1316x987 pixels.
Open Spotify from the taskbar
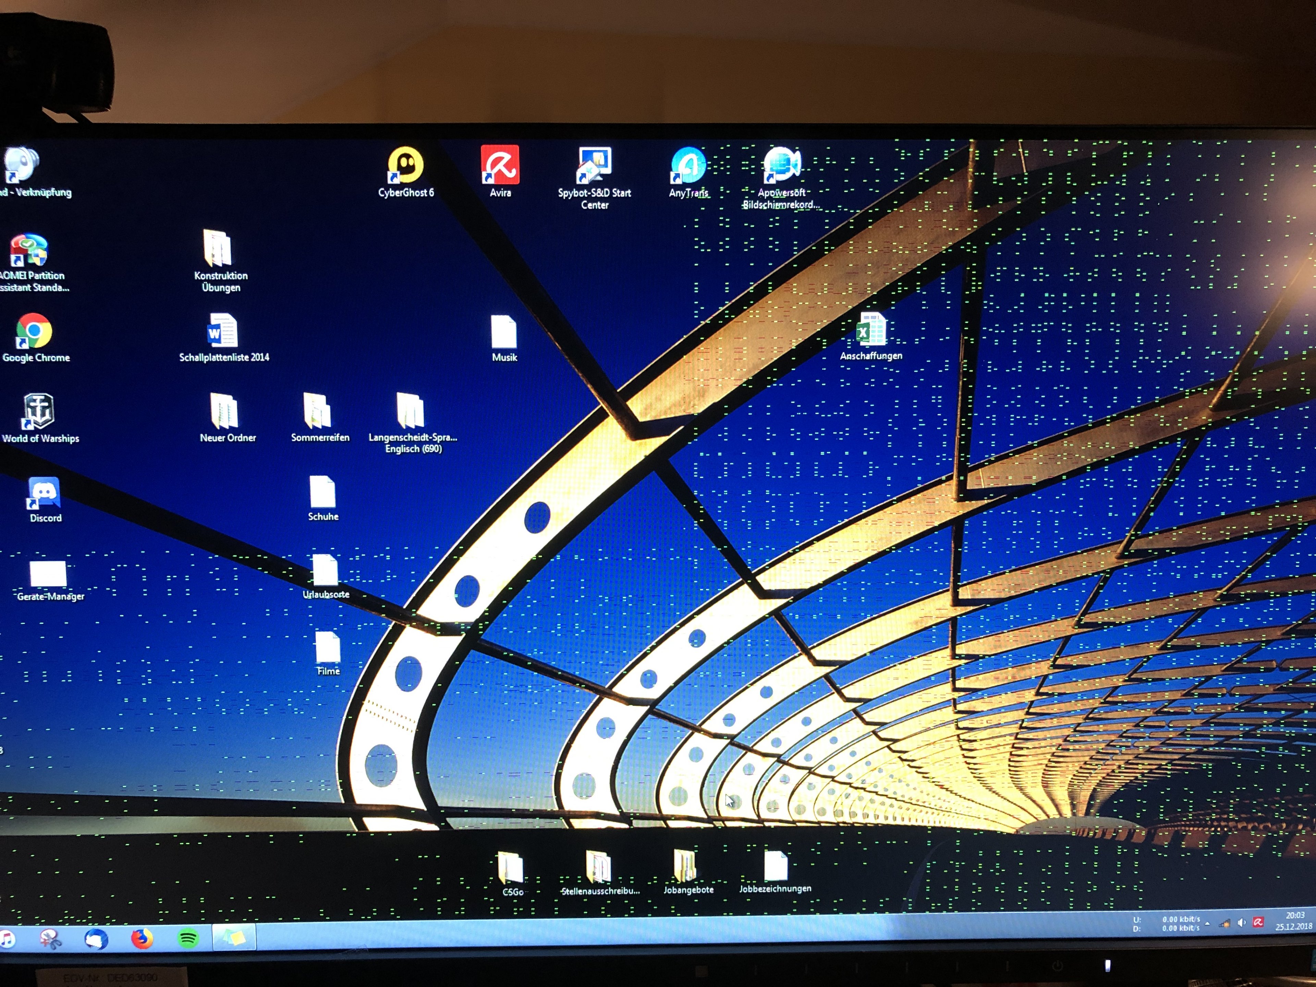pos(188,939)
